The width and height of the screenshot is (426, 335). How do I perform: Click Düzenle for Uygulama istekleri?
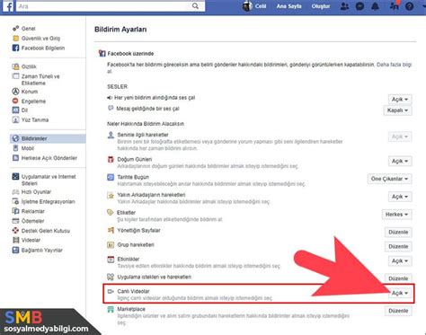[398, 278]
